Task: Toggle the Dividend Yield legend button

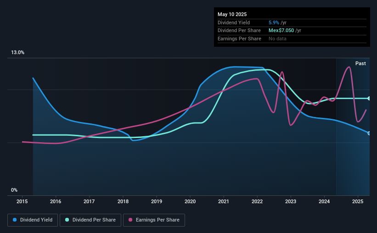Action: (x=33, y=220)
